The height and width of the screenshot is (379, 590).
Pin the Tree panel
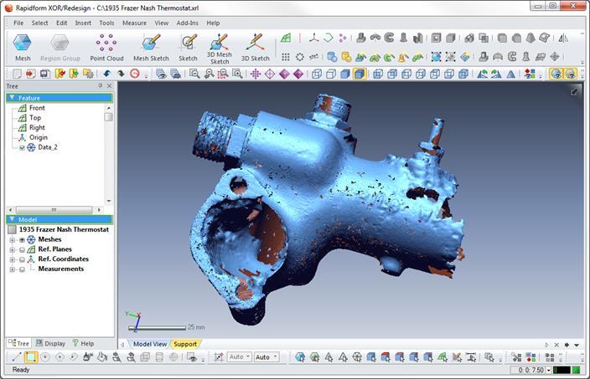100,85
